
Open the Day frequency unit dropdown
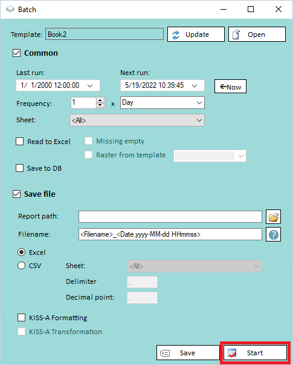163,103
